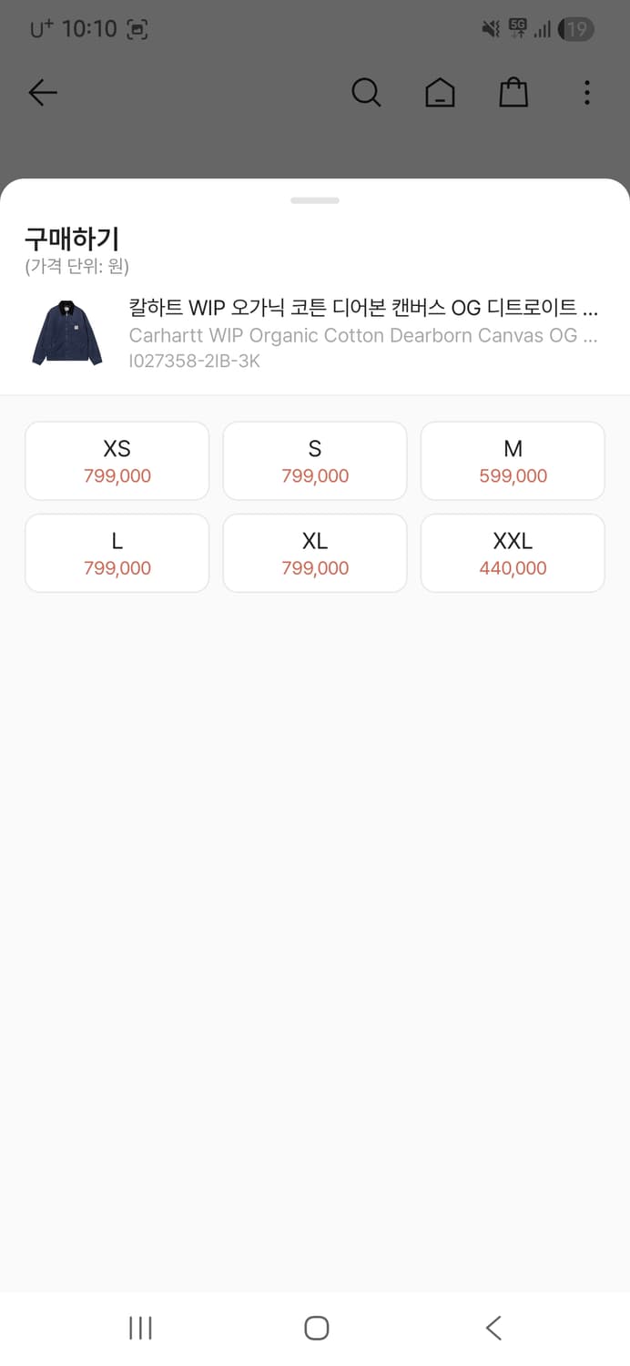Open the search magnifier icon
The height and width of the screenshot is (1366, 630).
click(366, 92)
